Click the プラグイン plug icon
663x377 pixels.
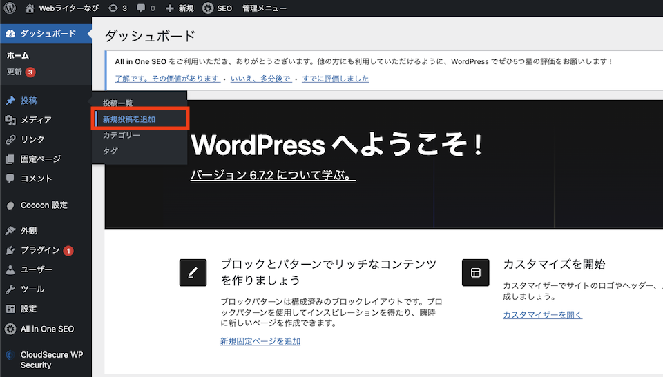click(x=10, y=250)
